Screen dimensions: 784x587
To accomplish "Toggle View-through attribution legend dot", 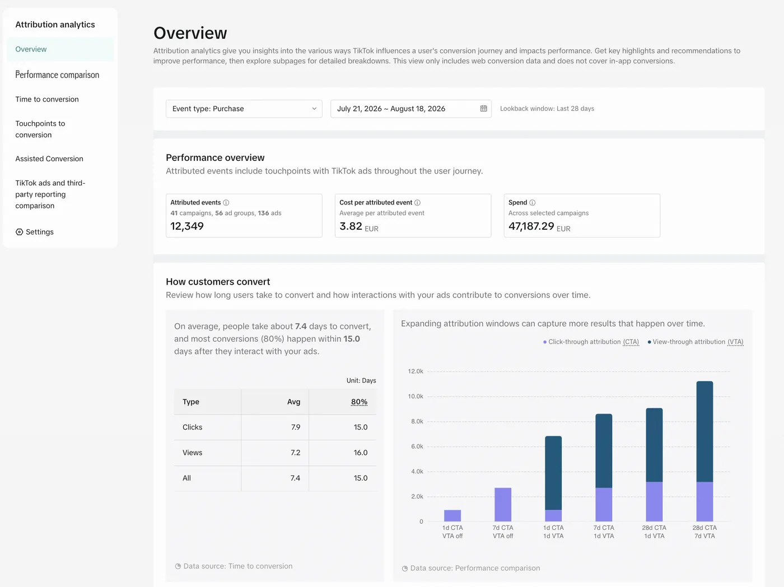I will pyautogui.click(x=649, y=342).
